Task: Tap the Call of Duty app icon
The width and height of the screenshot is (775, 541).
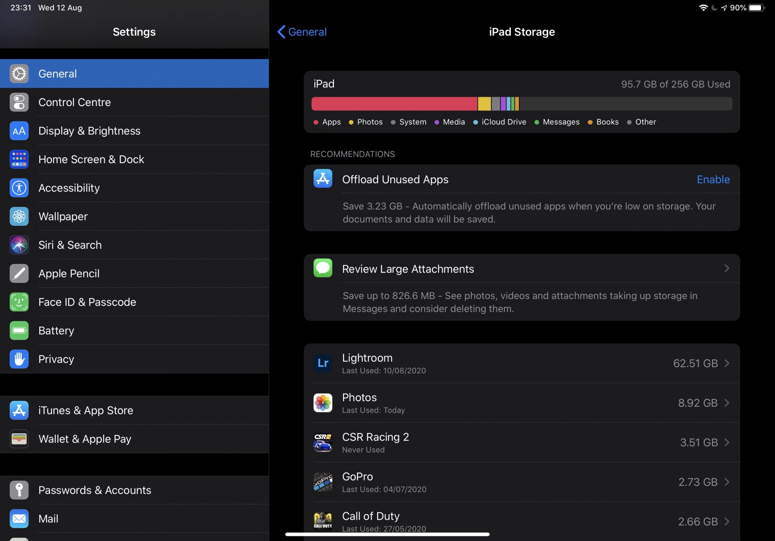Action: 323,521
